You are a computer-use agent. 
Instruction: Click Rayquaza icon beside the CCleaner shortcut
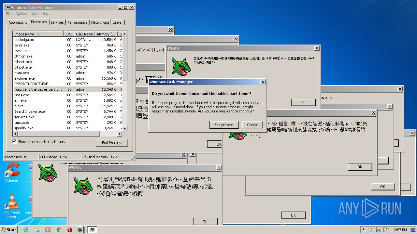[x=48, y=173]
